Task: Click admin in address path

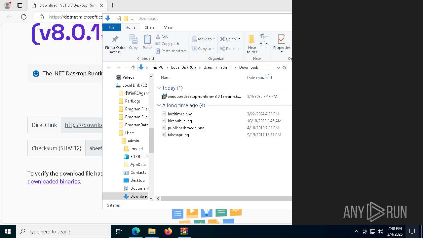Action: click(x=226, y=67)
